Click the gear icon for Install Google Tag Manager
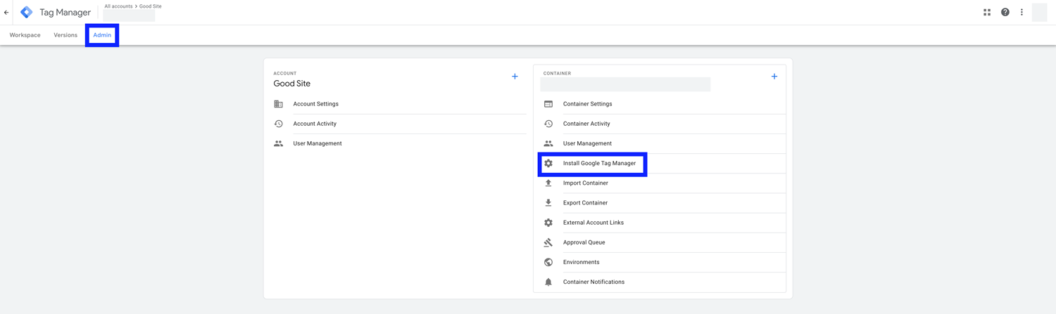The width and height of the screenshot is (1056, 314). click(x=548, y=164)
